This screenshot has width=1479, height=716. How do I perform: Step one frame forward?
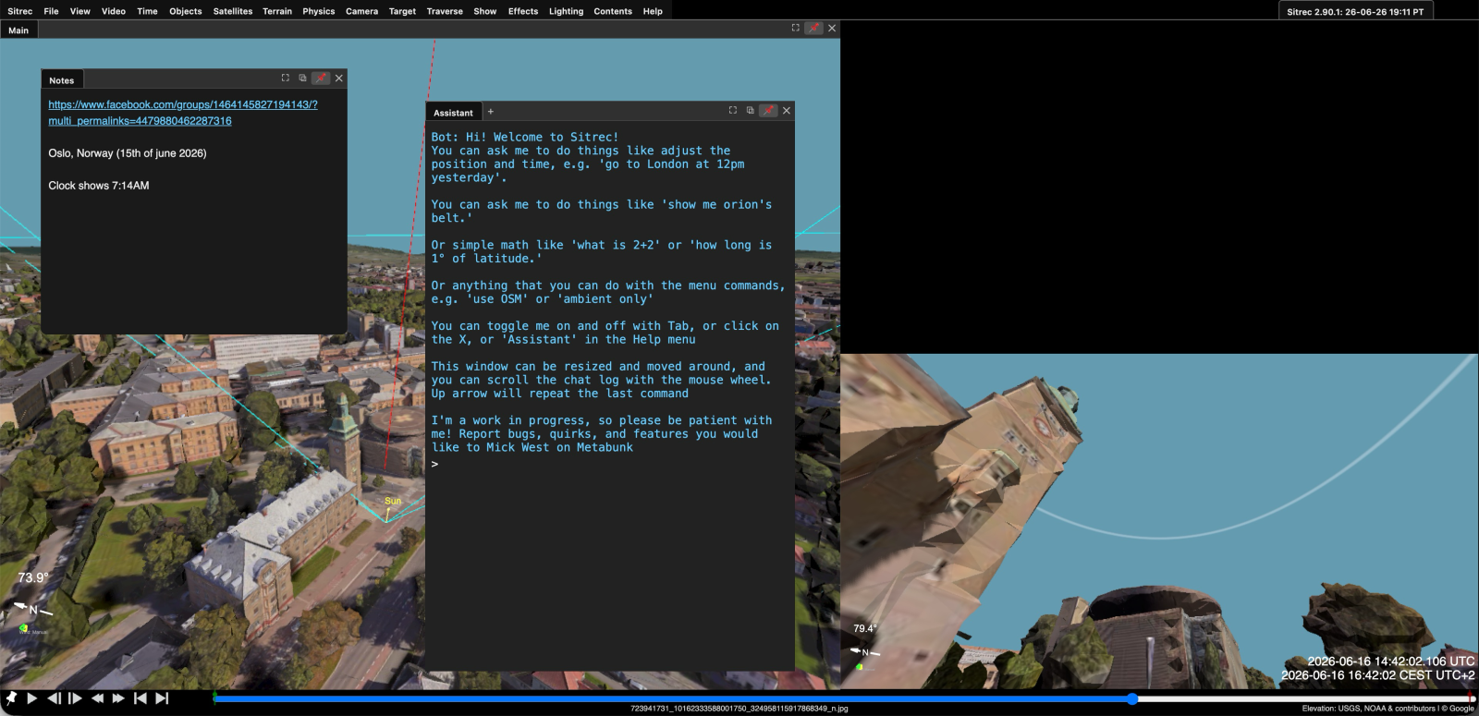76,698
